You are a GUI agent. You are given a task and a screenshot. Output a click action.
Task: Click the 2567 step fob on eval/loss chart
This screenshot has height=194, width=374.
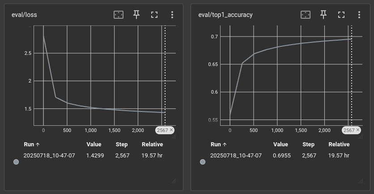coord(165,130)
